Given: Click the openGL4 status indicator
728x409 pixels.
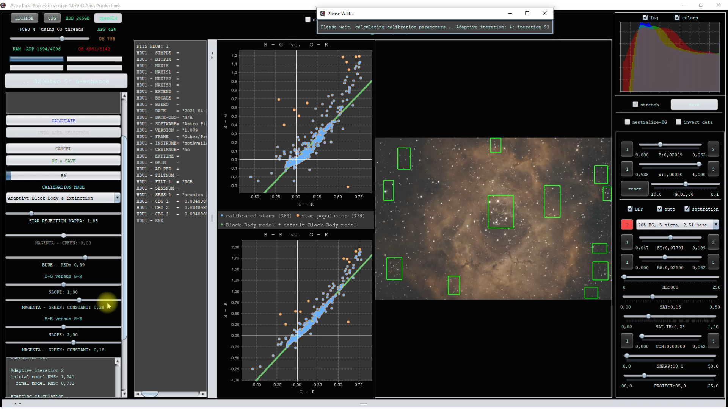Looking at the screenshot, I should 108,18.
